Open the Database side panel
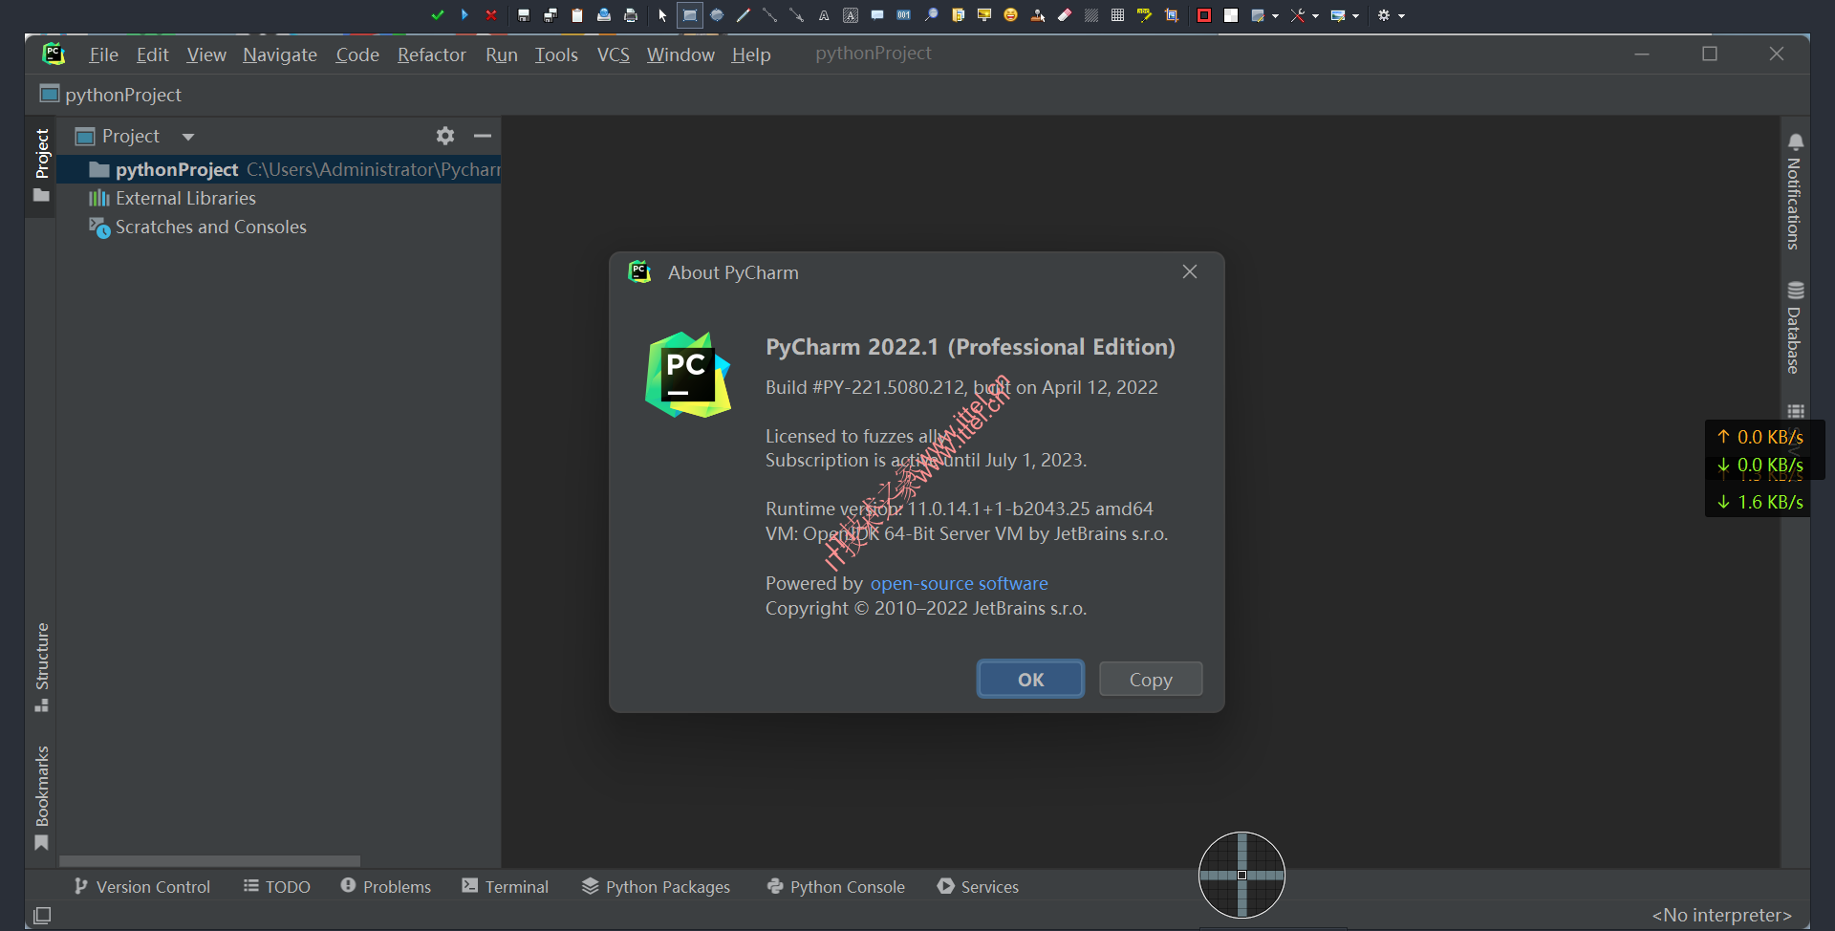Viewport: 1835px width, 931px height. click(1795, 328)
